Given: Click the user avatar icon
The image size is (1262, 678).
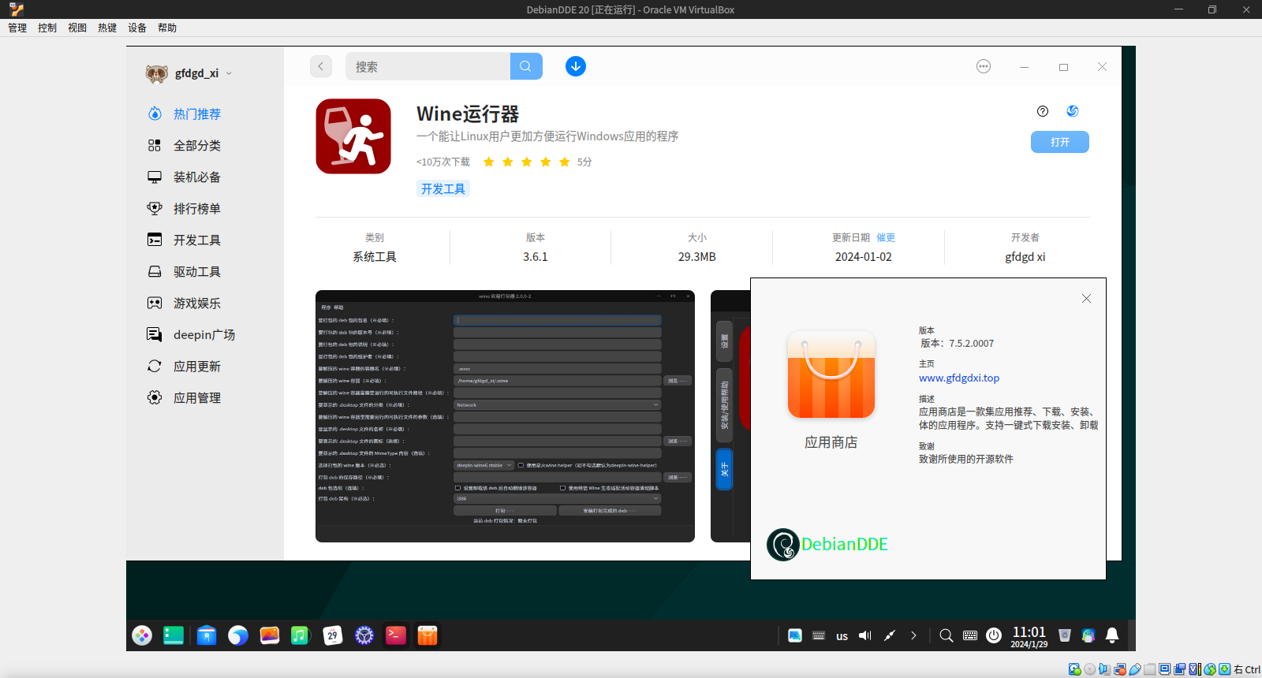Looking at the screenshot, I should click(x=157, y=73).
